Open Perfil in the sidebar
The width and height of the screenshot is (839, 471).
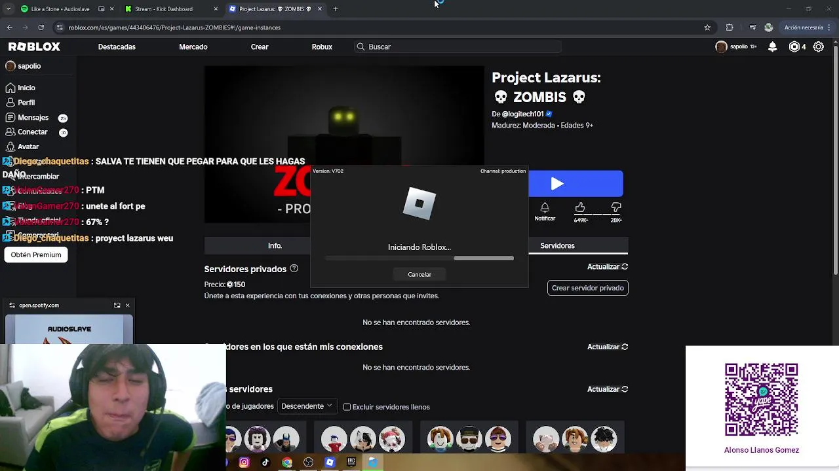click(x=20, y=103)
